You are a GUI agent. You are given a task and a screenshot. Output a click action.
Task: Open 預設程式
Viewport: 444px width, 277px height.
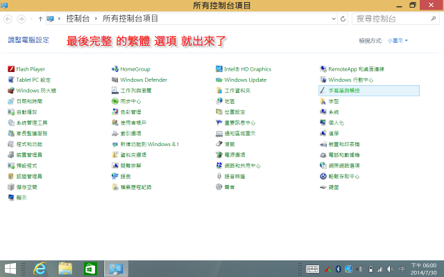pyautogui.click(x=22, y=166)
